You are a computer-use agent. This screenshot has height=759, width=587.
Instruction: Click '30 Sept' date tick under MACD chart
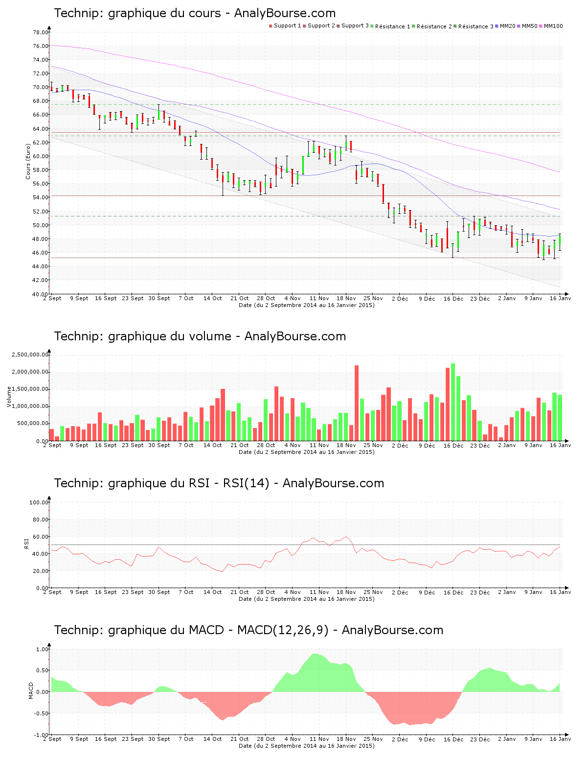pos(159,739)
